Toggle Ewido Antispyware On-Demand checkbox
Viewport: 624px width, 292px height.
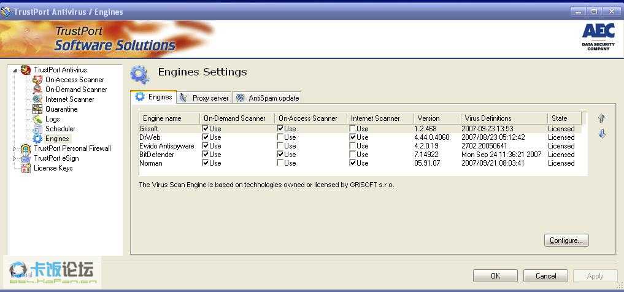pos(206,146)
